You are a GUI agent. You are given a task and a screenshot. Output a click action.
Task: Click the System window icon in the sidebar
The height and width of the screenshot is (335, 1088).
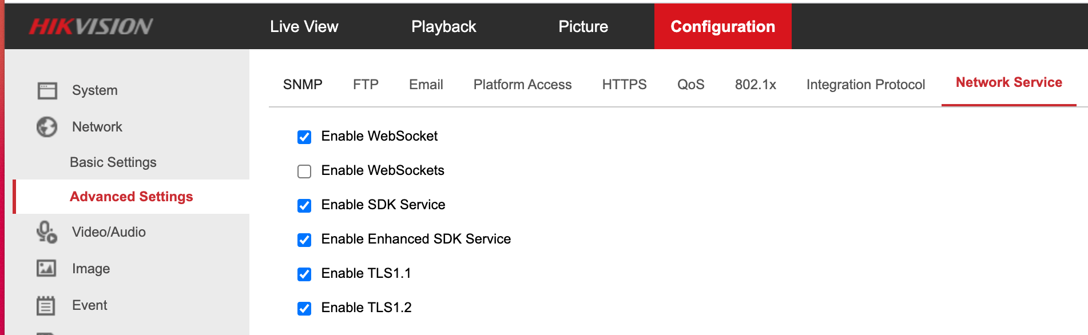[47, 90]
